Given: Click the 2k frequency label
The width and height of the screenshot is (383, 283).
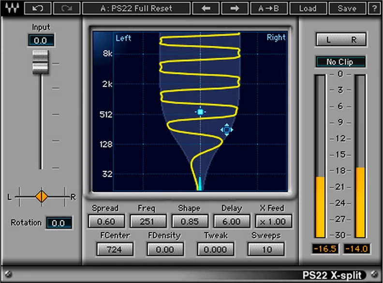Looking at the screenshot, I should (107, 84).
